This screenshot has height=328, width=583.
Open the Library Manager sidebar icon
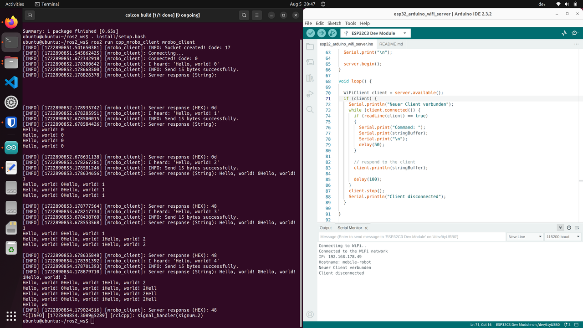[x=310, y=78]
